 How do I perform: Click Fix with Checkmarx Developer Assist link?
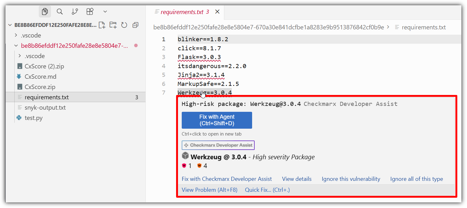click(227, 179)
